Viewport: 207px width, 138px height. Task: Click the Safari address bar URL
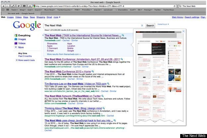point(104,6)
